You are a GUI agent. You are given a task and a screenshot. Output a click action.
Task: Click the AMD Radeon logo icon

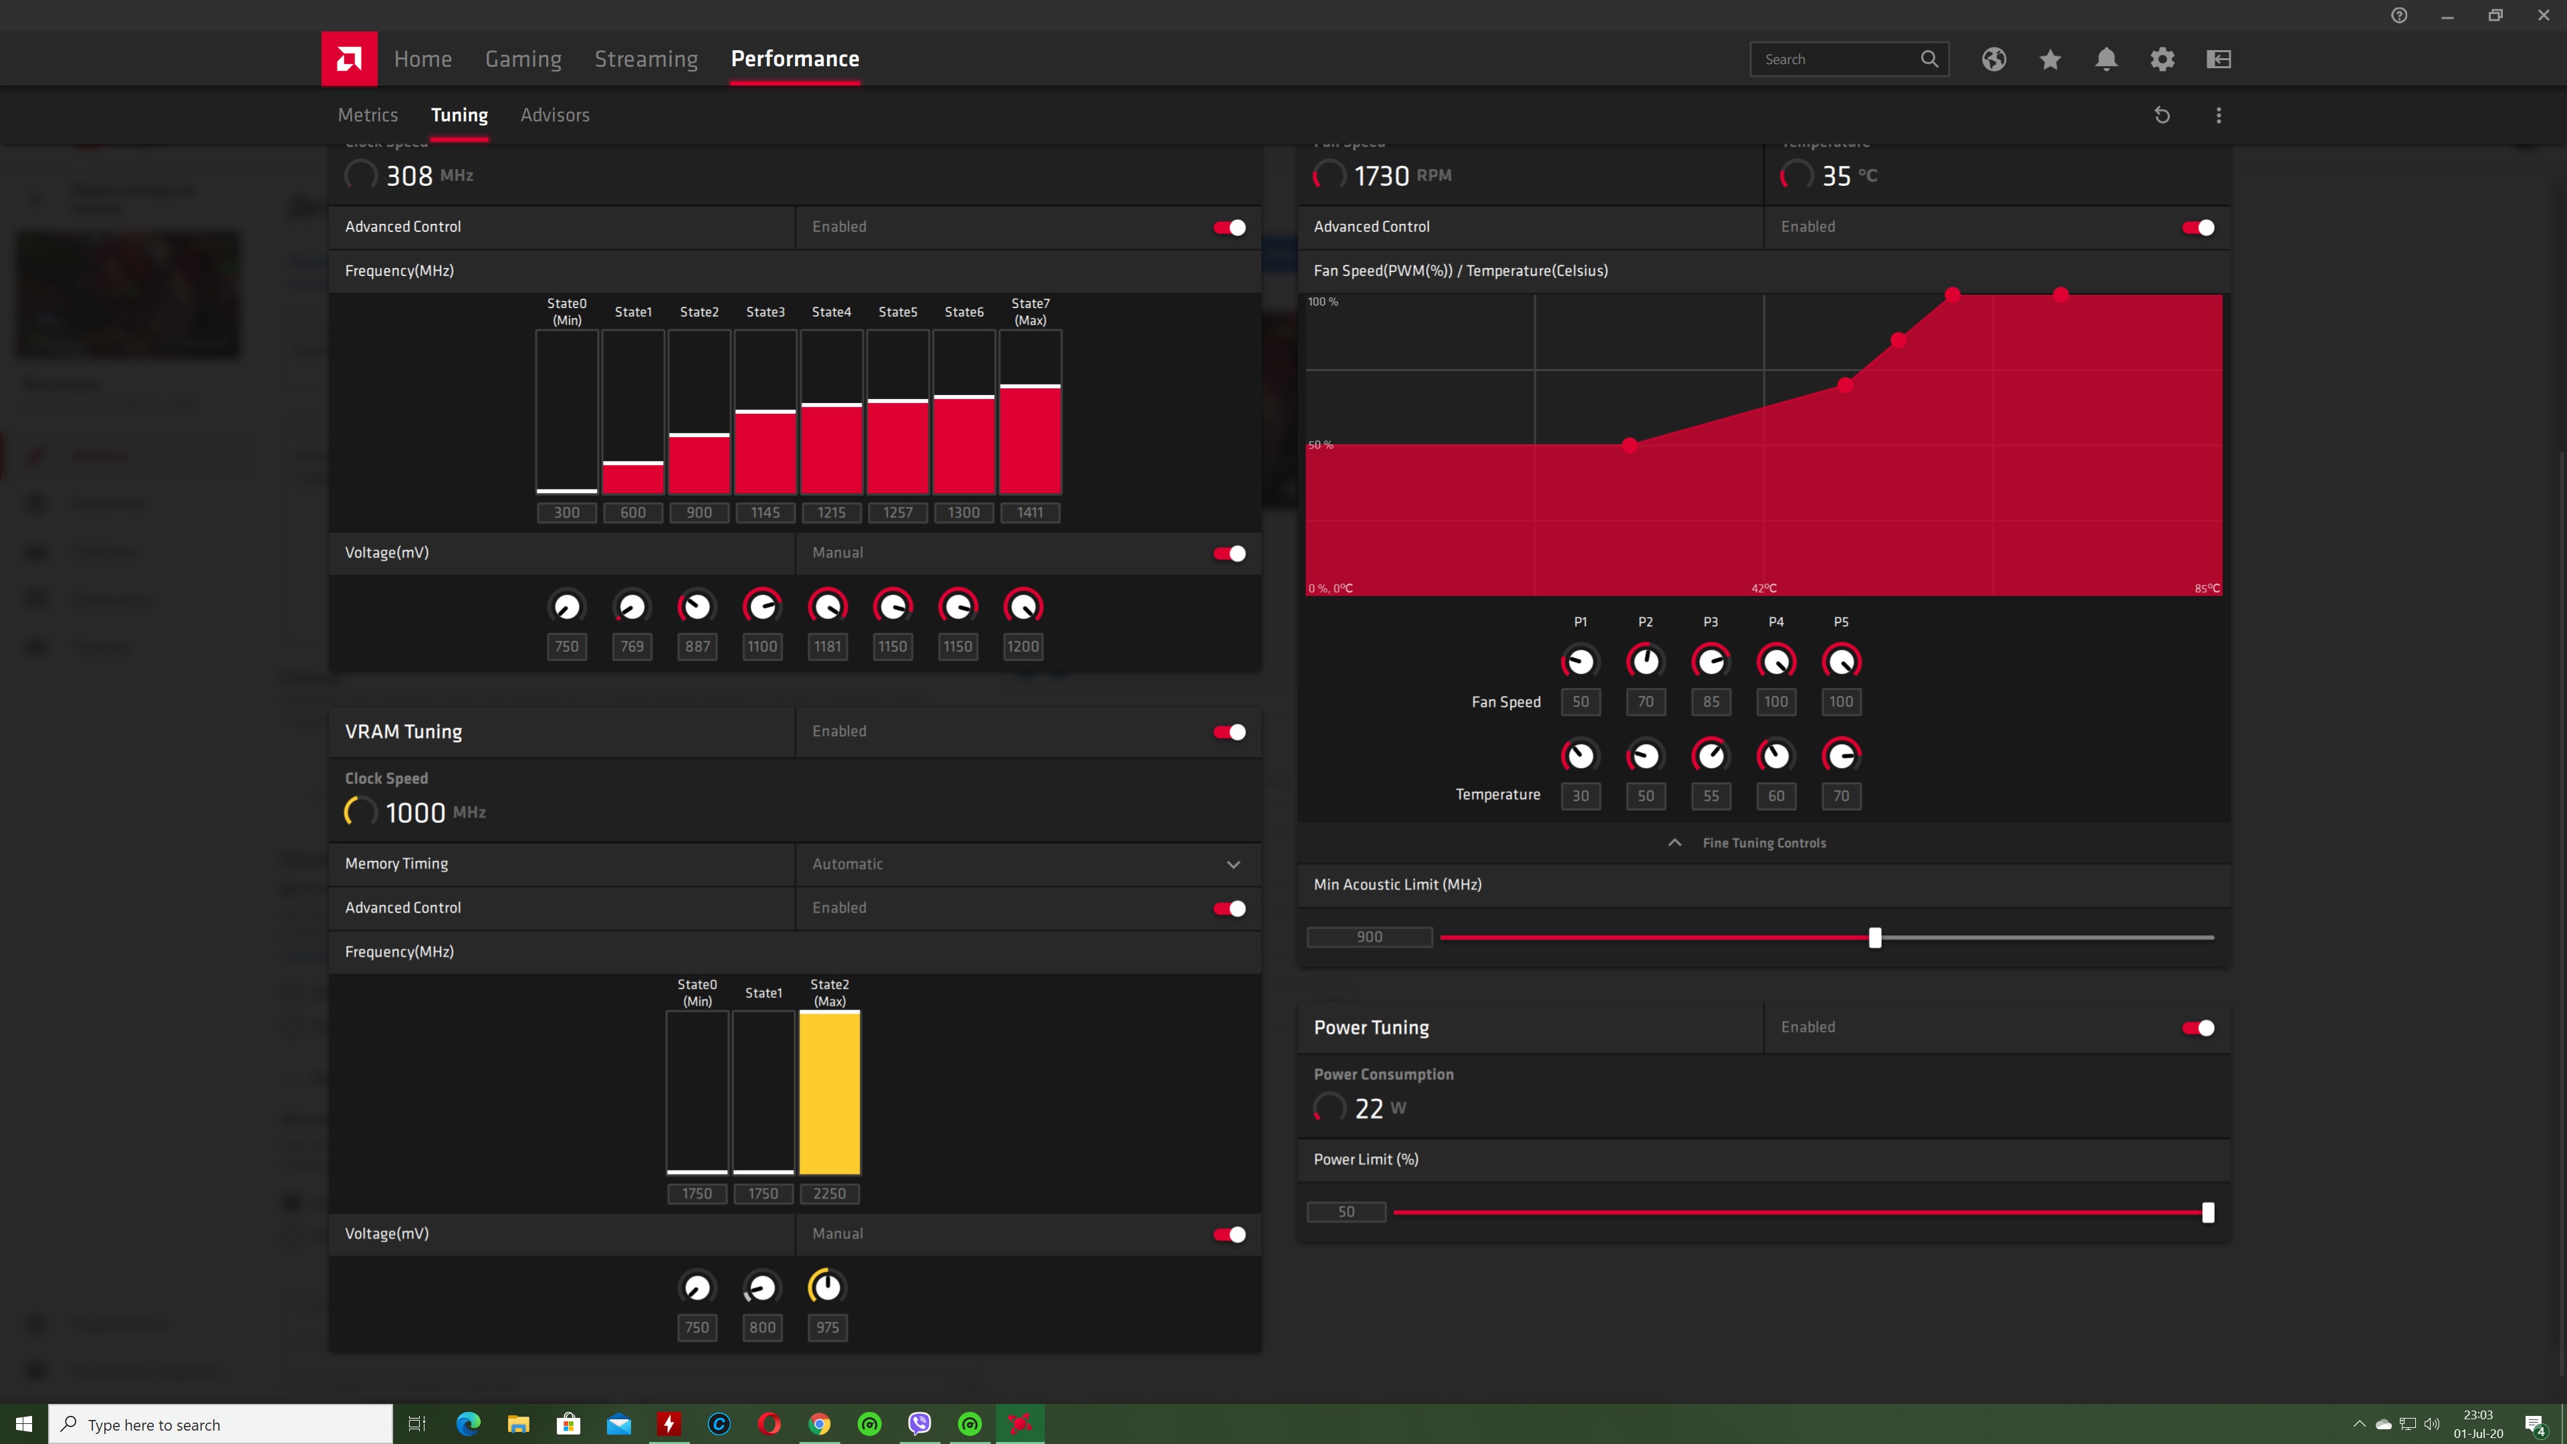click(349, 59)
